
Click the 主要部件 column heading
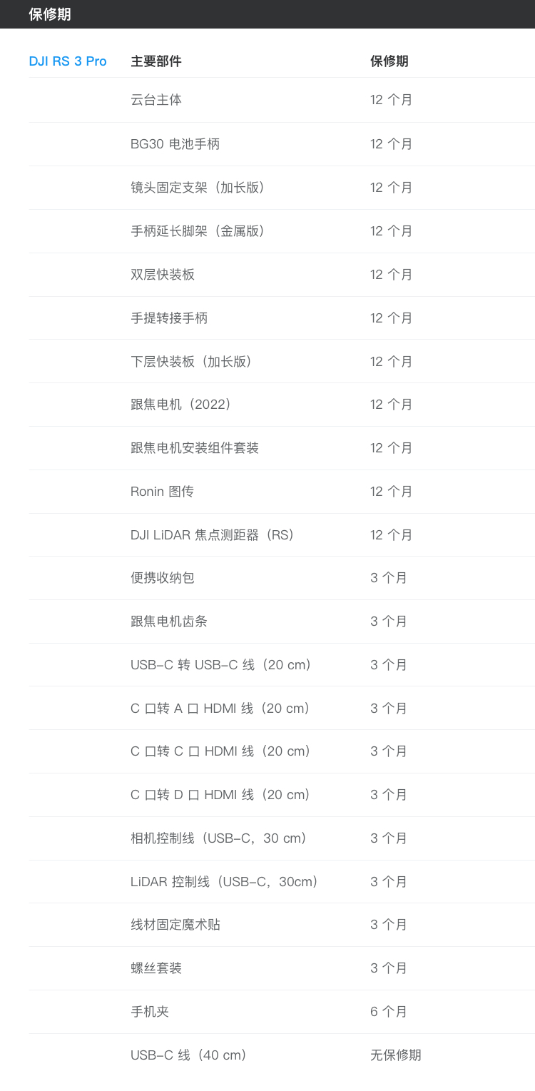coord(156,61)
